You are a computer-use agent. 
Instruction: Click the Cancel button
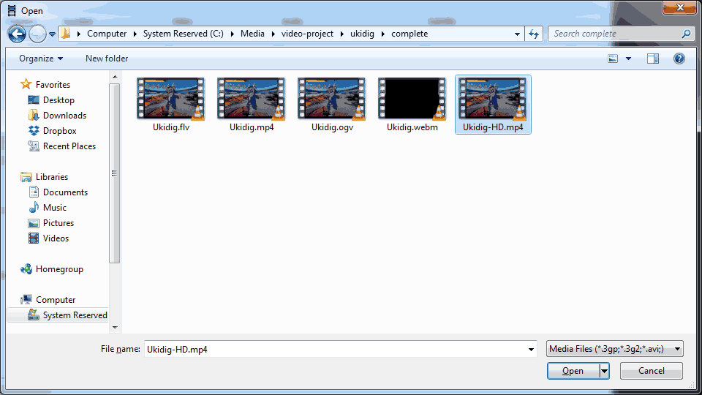point(652,371)
